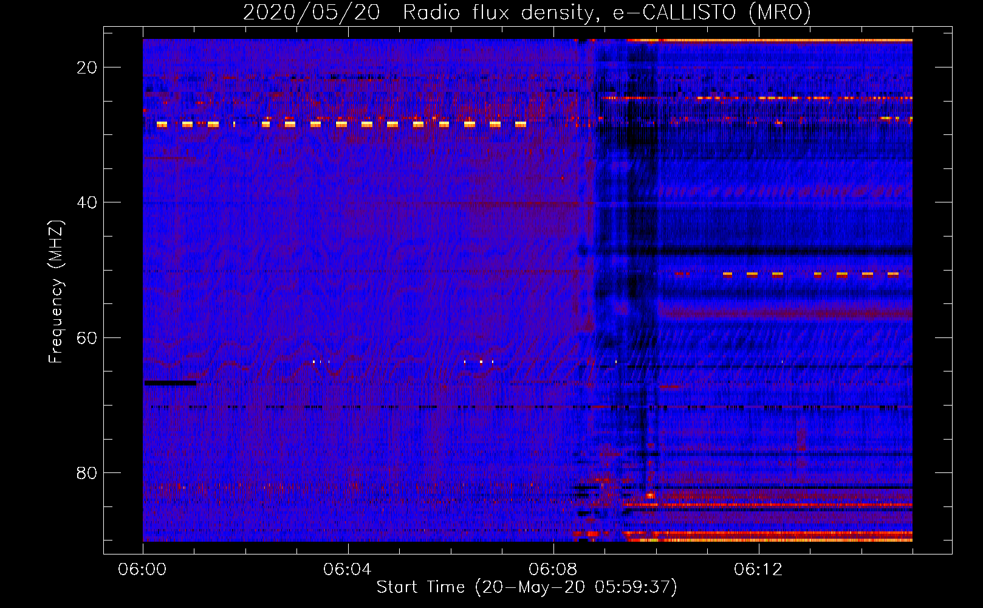Click the 'Frequency (MHZ)' axis label
This screenshot has height=608, width=983.
click(56, 292)
